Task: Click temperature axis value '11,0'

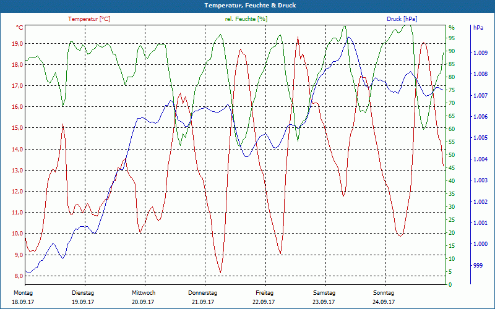Action: [x=17, y=213]
